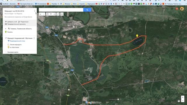Open the Google account avatar

[x=182, y=8]
